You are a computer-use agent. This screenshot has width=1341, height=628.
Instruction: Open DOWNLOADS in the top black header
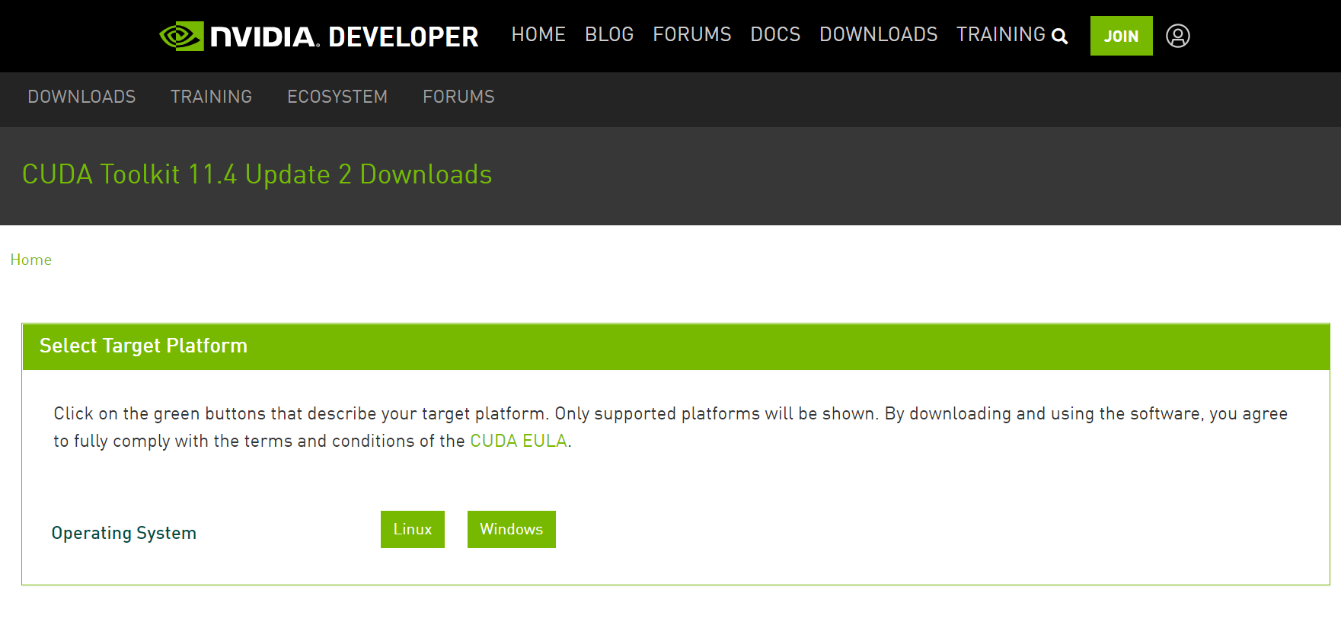point(878,34)
